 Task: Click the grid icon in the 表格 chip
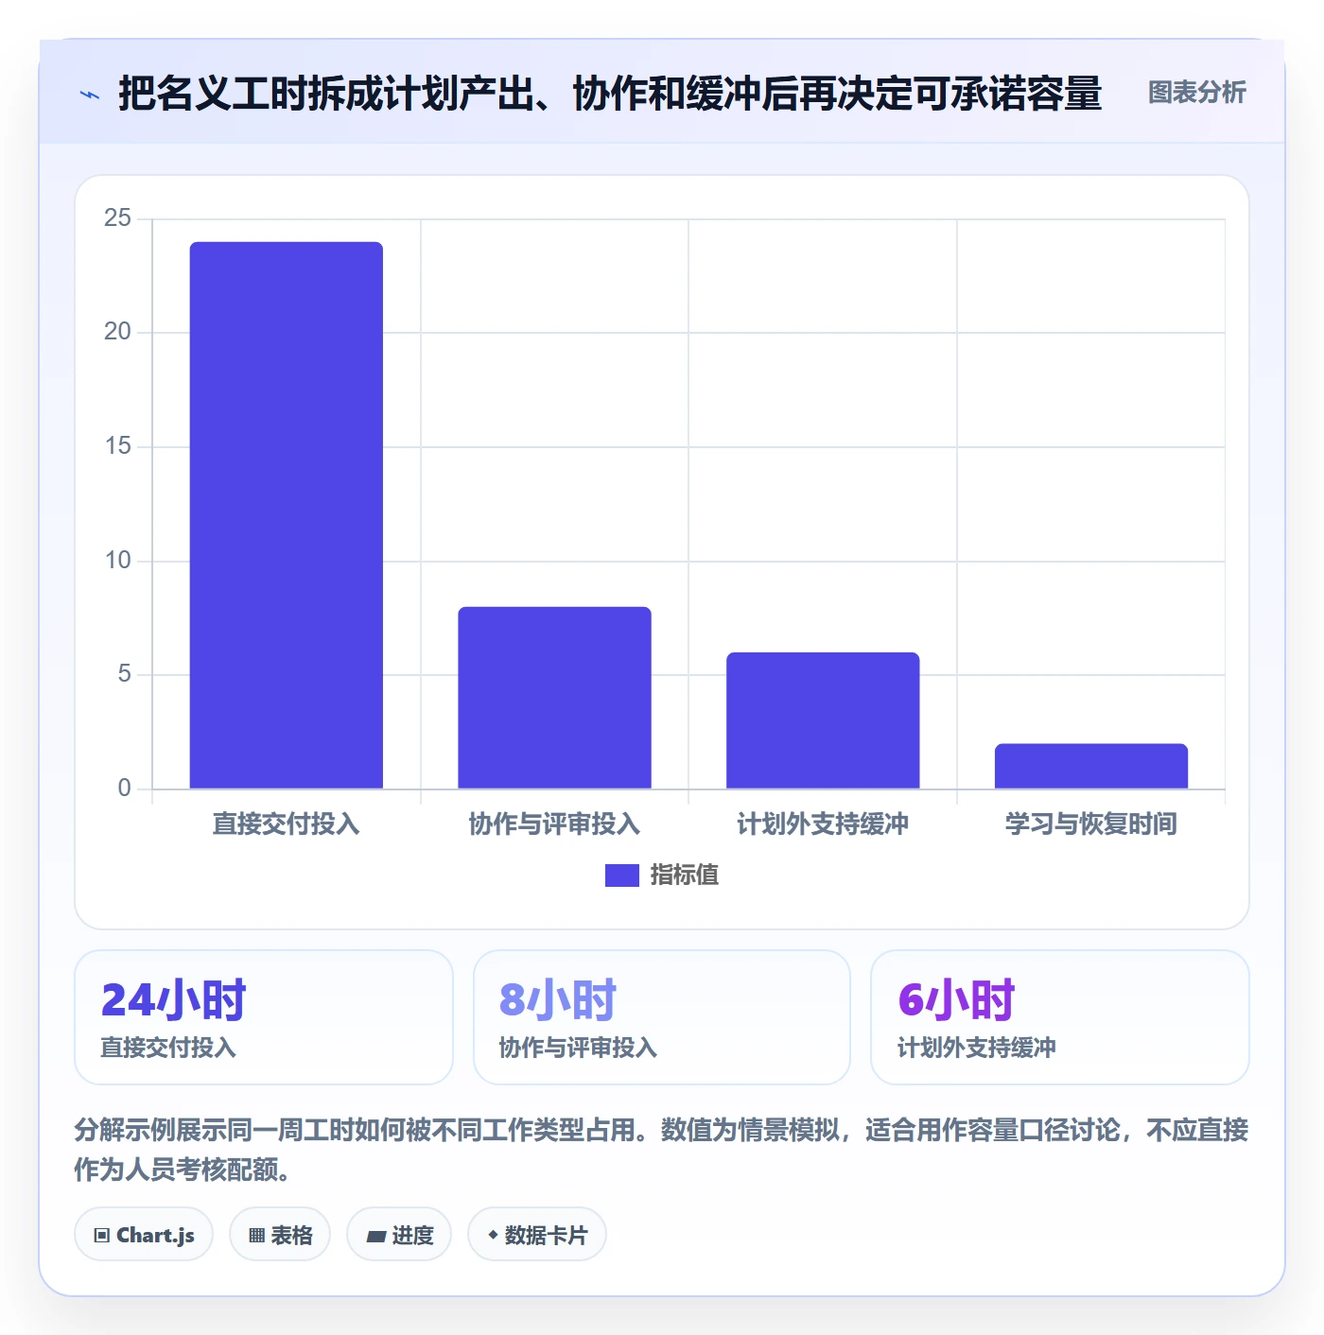(256, 1236)
